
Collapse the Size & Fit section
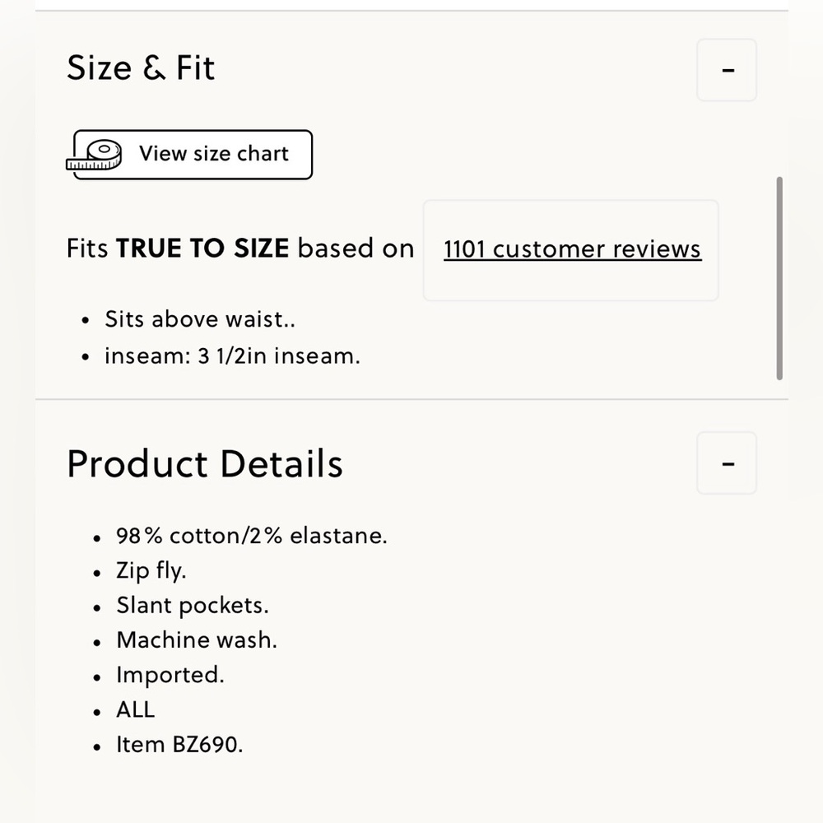click(727, 70)
